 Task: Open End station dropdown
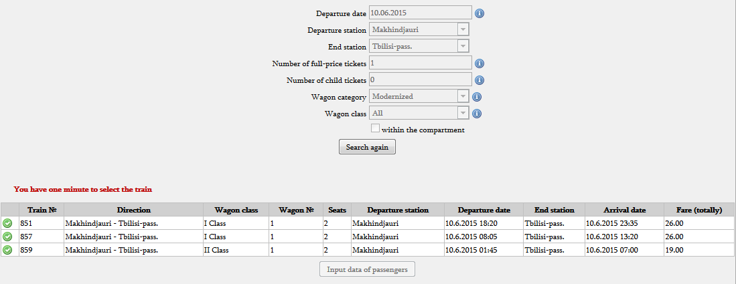tap(419, 46)
